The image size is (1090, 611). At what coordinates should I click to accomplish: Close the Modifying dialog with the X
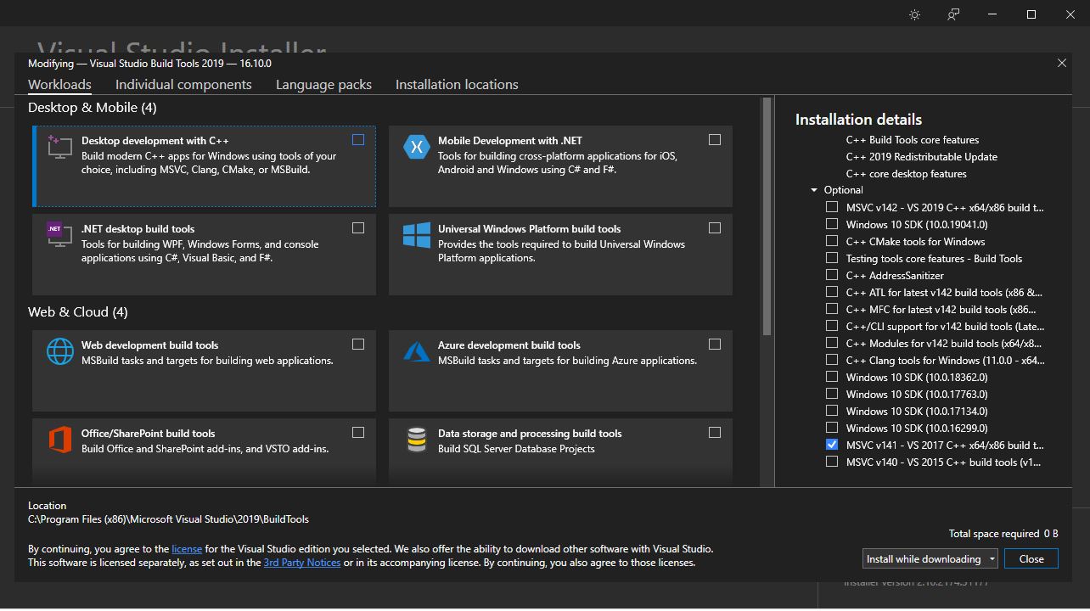tap(1062, 63)
